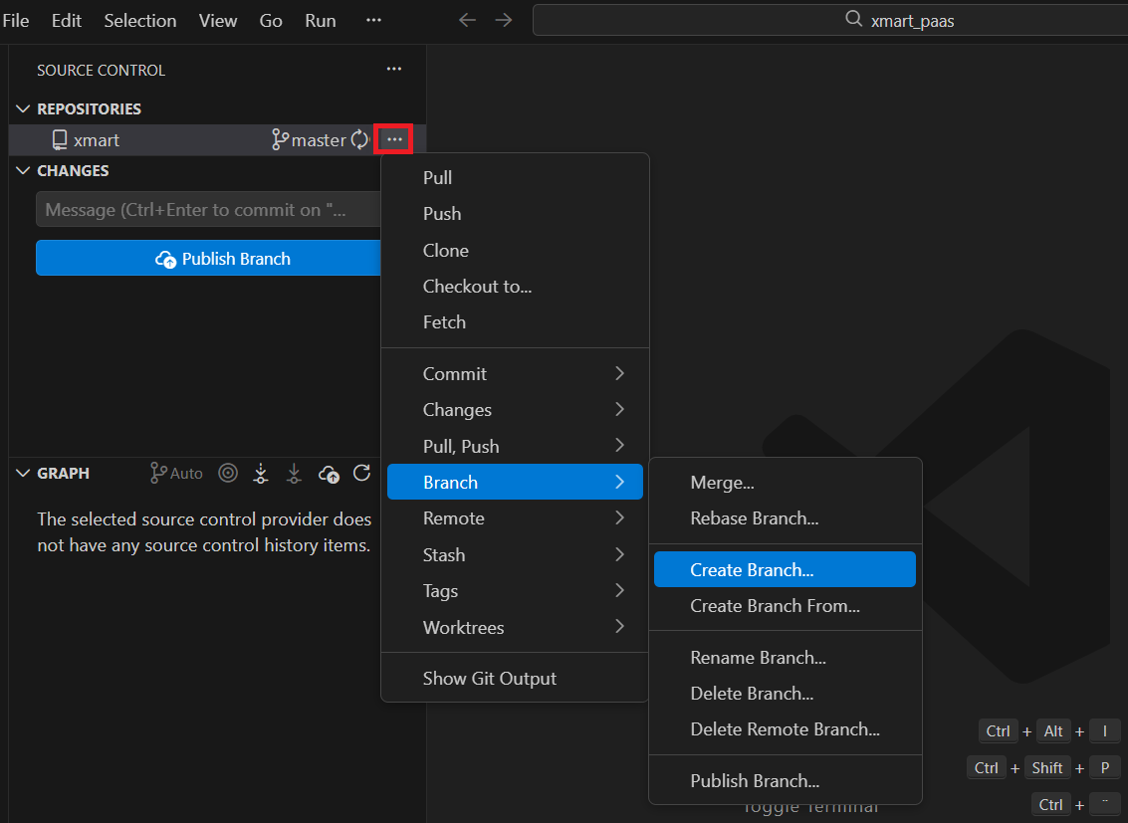
Task: Refresh the Graph view with the refresh icon
Action: pyautogui.click(x=362, y=473)
